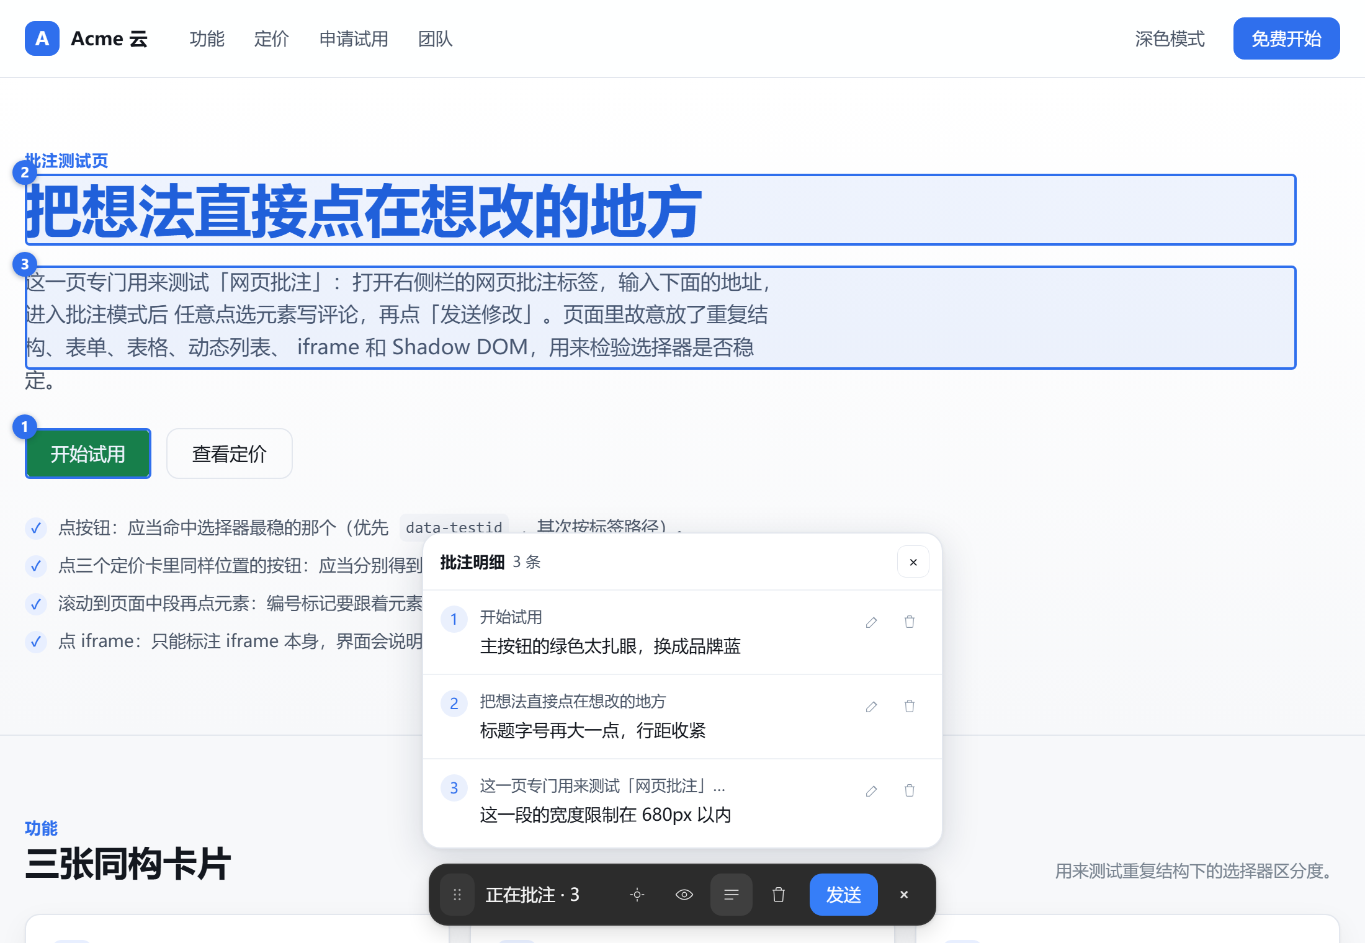Toggle the annotation list panel icon

pyautogui.click(x=732, y=895)
